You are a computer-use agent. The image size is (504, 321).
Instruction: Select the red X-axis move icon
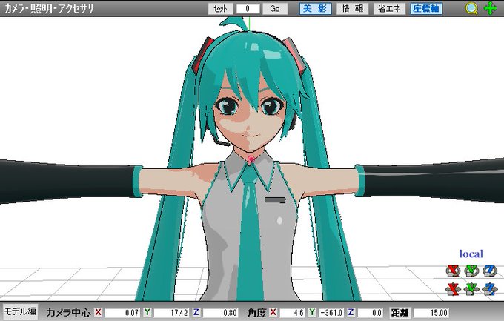[453, 288]
